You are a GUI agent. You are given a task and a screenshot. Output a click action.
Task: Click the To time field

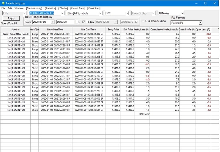[129, 22]
